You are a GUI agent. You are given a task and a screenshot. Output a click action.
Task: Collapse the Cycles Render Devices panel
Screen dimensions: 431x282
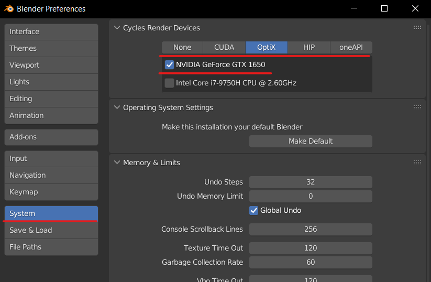pyautogui.click(x=117, y=28)
